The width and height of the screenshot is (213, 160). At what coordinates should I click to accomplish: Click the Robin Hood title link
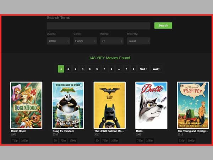[18, 131]
